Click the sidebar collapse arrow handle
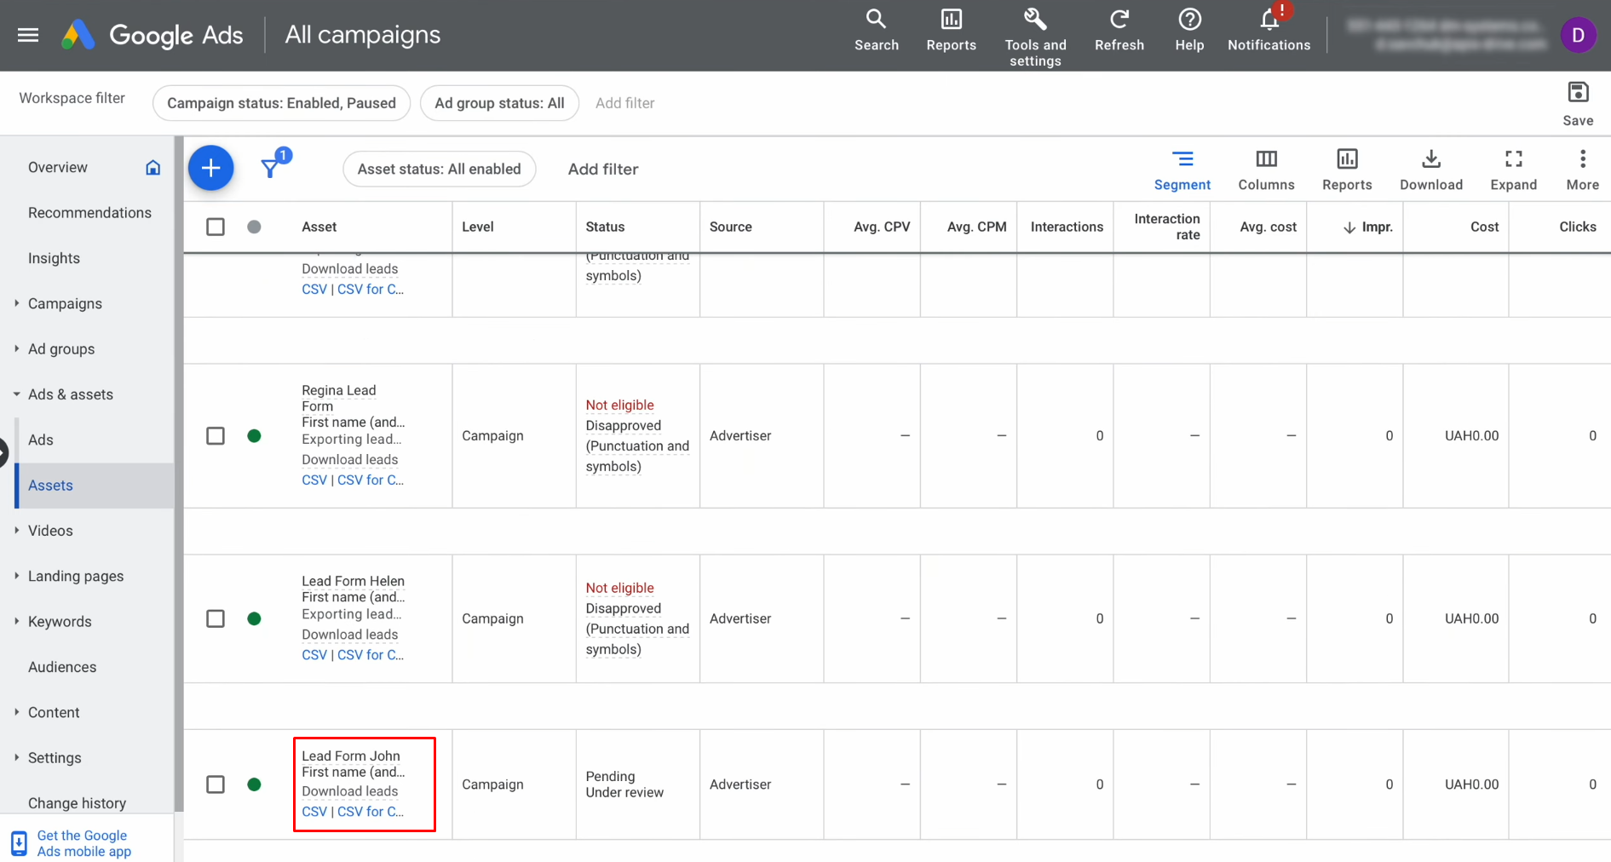This screenshot has height=862, width=1611. [3, 451]
